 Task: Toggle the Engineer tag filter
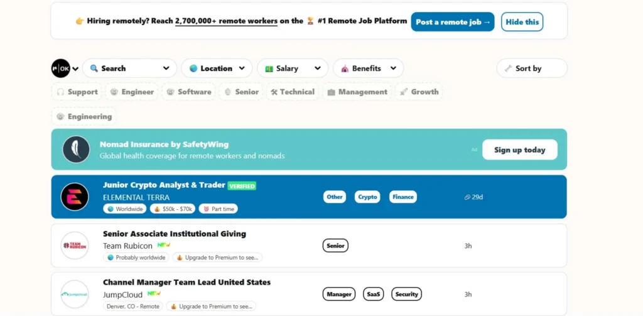(132, 92)
